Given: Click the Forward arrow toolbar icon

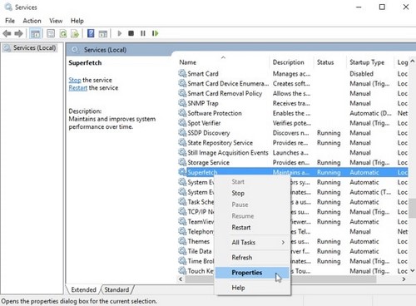Looking at the screenshot, I should coord(18,33).
